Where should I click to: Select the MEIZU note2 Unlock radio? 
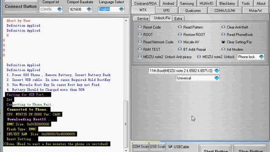pyautogui.click(x=216, y=57)
